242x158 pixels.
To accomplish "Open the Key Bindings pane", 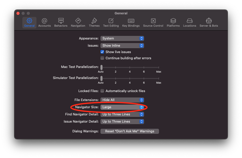I will tap(131, 23).
